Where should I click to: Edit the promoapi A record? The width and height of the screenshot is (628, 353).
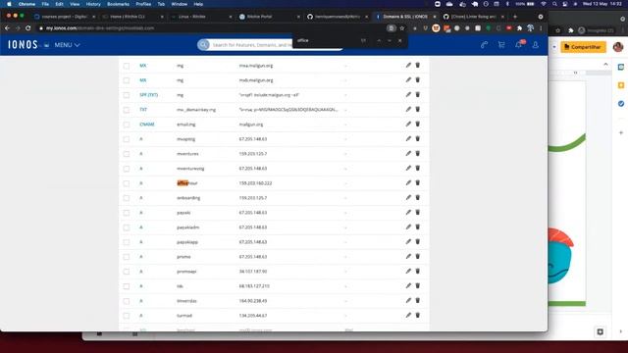pos(408,271)
